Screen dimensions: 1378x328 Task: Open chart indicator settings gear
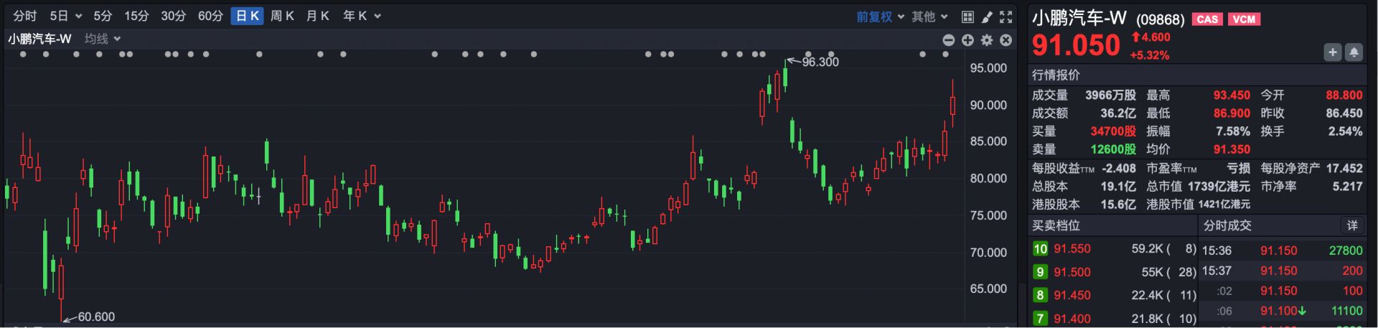coord(987,40)
